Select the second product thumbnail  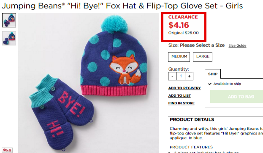9,38
